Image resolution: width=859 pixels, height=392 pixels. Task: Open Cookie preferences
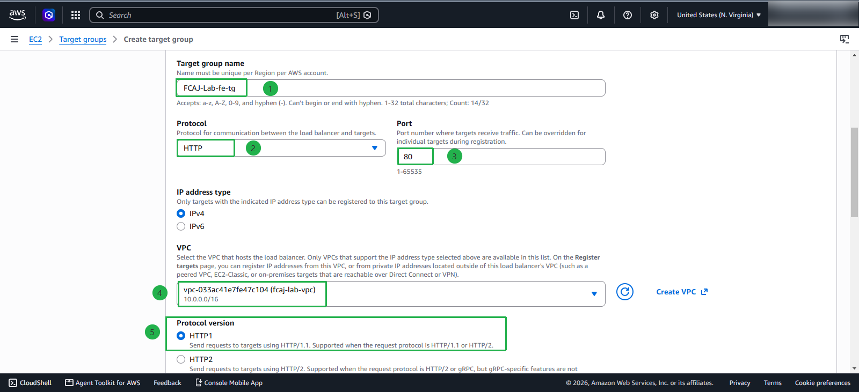(822, 383)
